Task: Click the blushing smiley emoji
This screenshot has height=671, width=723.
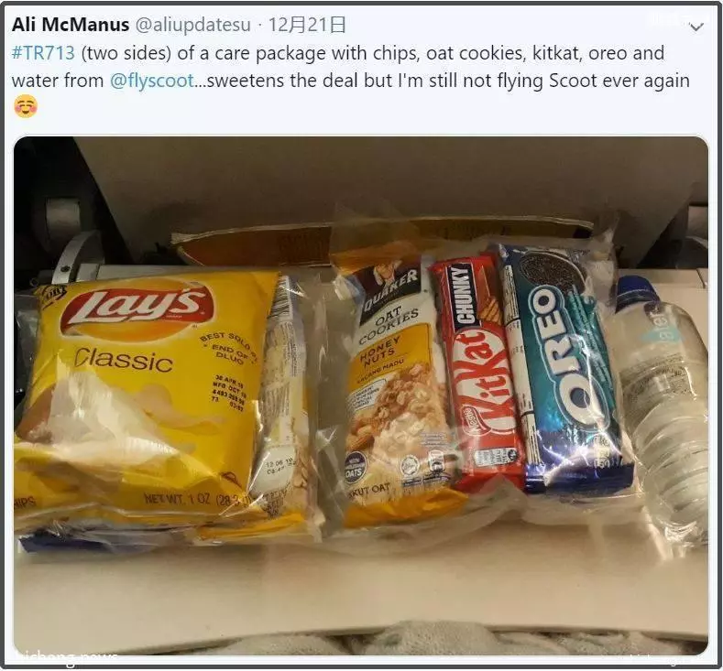Action: 26,106
